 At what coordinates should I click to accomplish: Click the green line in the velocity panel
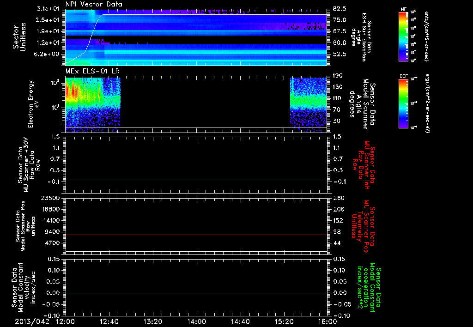click(196, 293)
